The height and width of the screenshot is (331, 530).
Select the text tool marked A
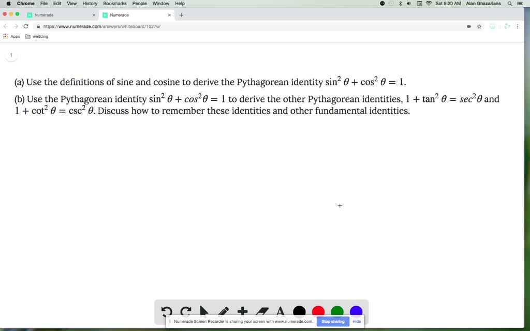[x=279, y=311]
